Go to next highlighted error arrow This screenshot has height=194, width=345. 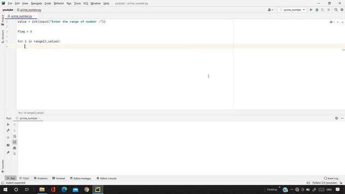tap(342, 22)
